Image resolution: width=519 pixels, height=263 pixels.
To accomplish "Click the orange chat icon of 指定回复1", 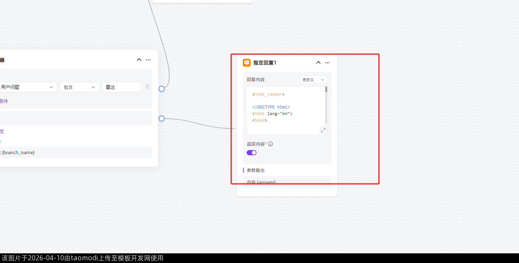I will (247, 63).
